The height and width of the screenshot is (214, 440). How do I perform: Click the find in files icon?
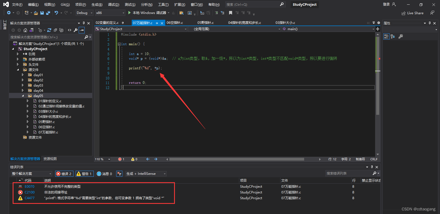181,13
